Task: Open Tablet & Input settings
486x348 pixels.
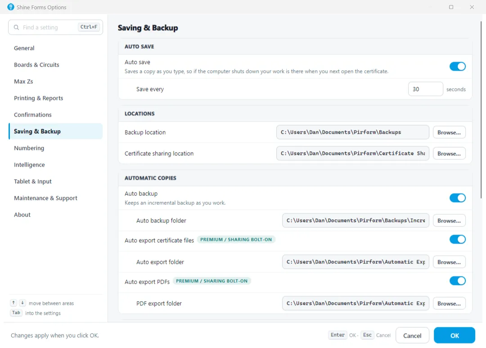Action: tap(55, 181)
